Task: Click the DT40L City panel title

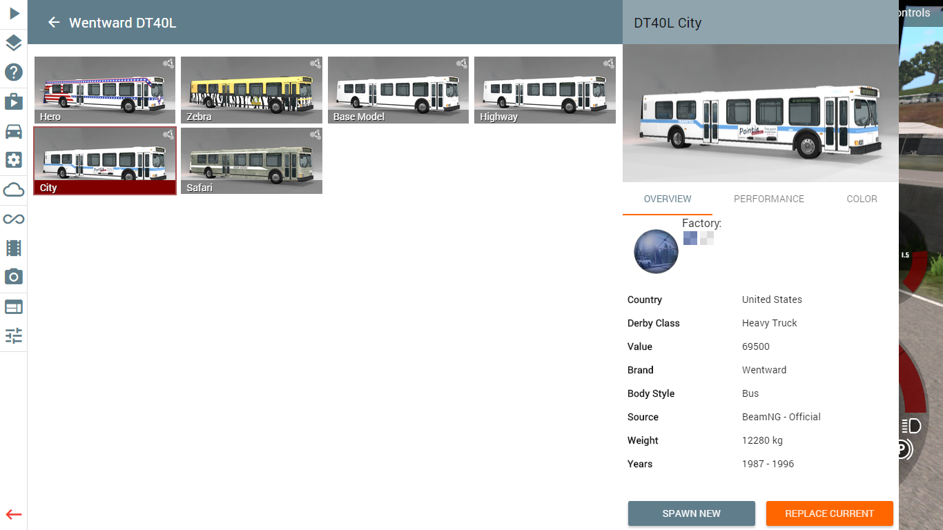Action: click(x=668, y=23)
